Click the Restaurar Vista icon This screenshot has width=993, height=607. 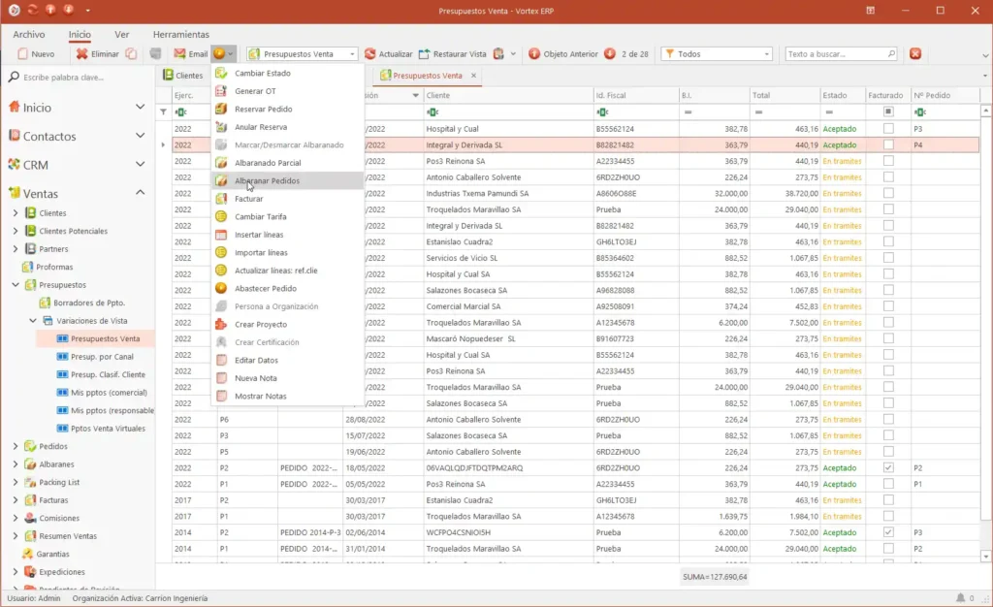tap(425, 53)
